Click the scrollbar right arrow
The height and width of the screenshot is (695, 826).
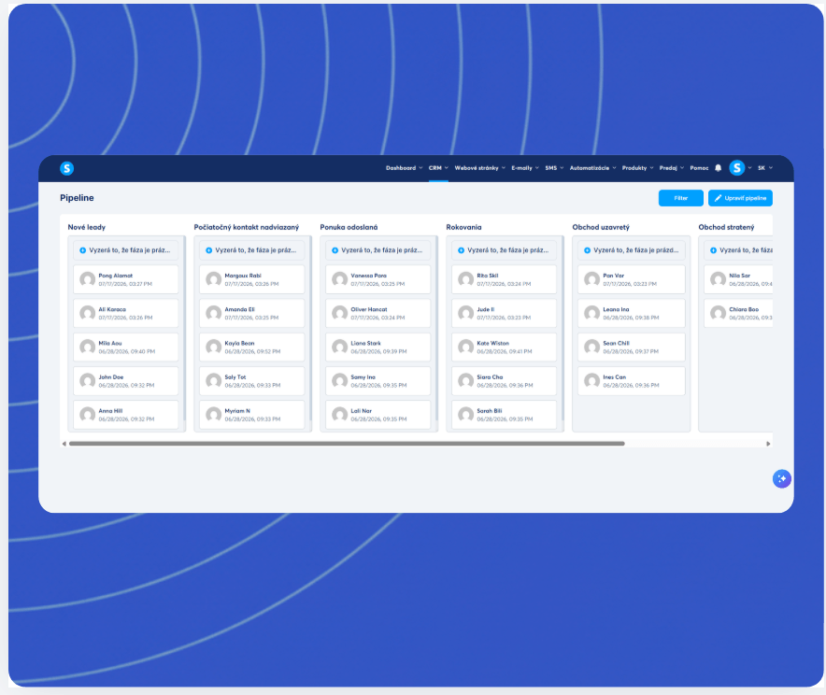pos(768,444)
